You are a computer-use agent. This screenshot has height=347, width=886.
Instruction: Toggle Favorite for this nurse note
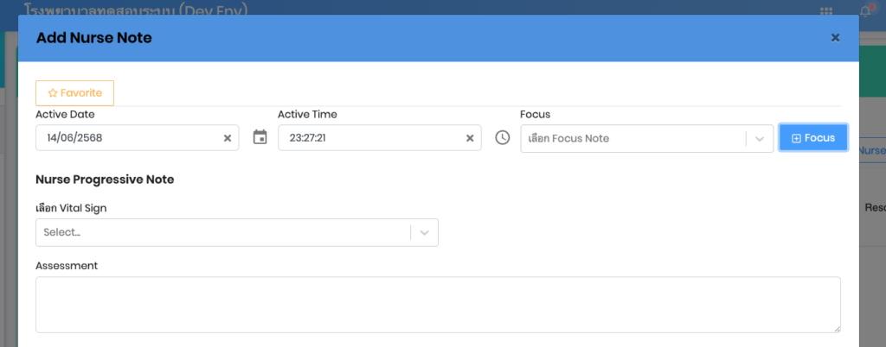click(74, 93)
